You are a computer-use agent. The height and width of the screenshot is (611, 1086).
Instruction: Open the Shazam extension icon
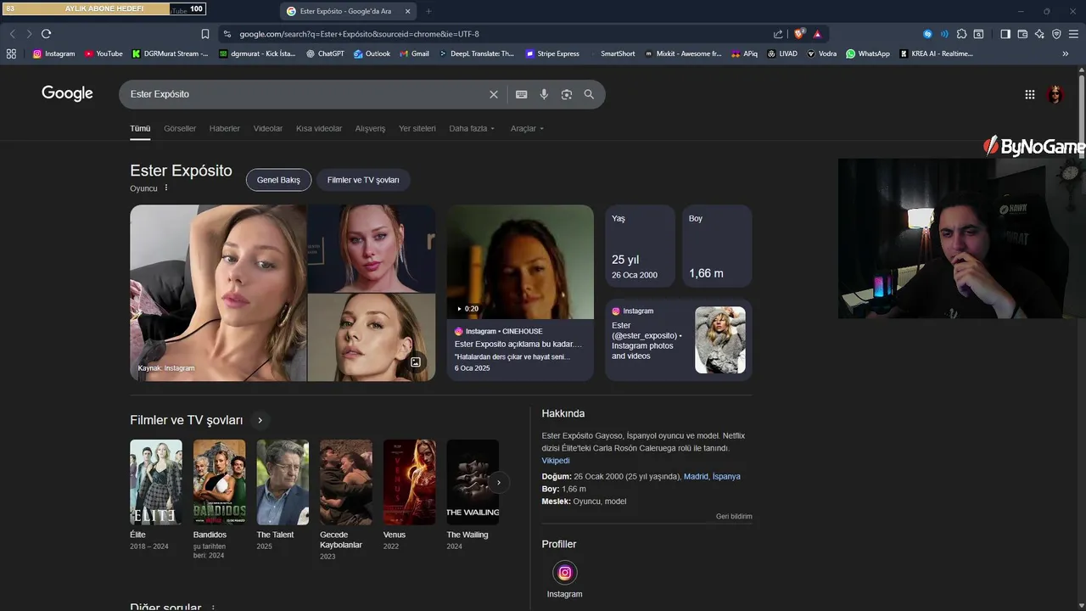(x=927, y=34)
